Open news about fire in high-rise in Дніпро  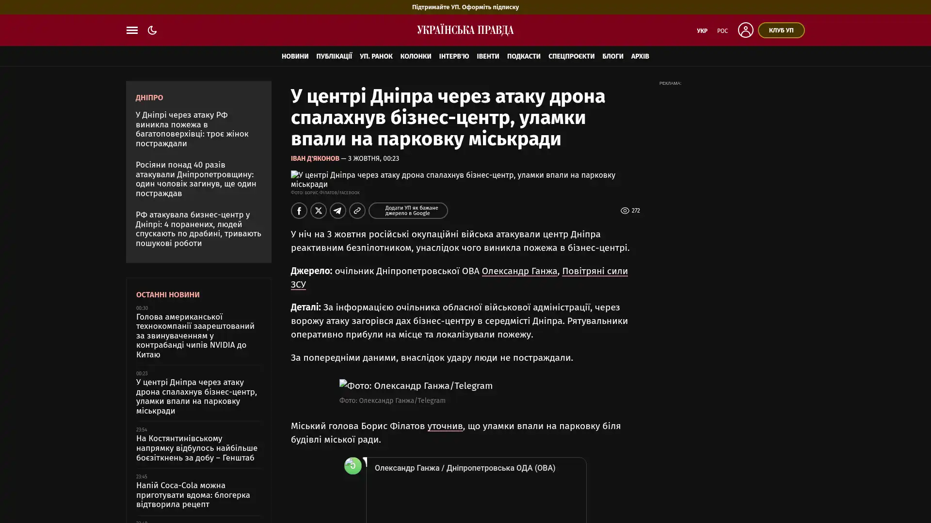(192, 129)
